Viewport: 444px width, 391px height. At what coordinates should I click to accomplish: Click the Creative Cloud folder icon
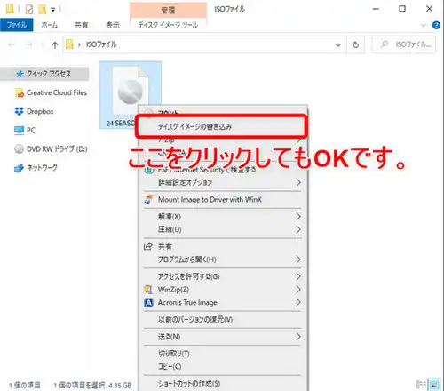point(19,93)
